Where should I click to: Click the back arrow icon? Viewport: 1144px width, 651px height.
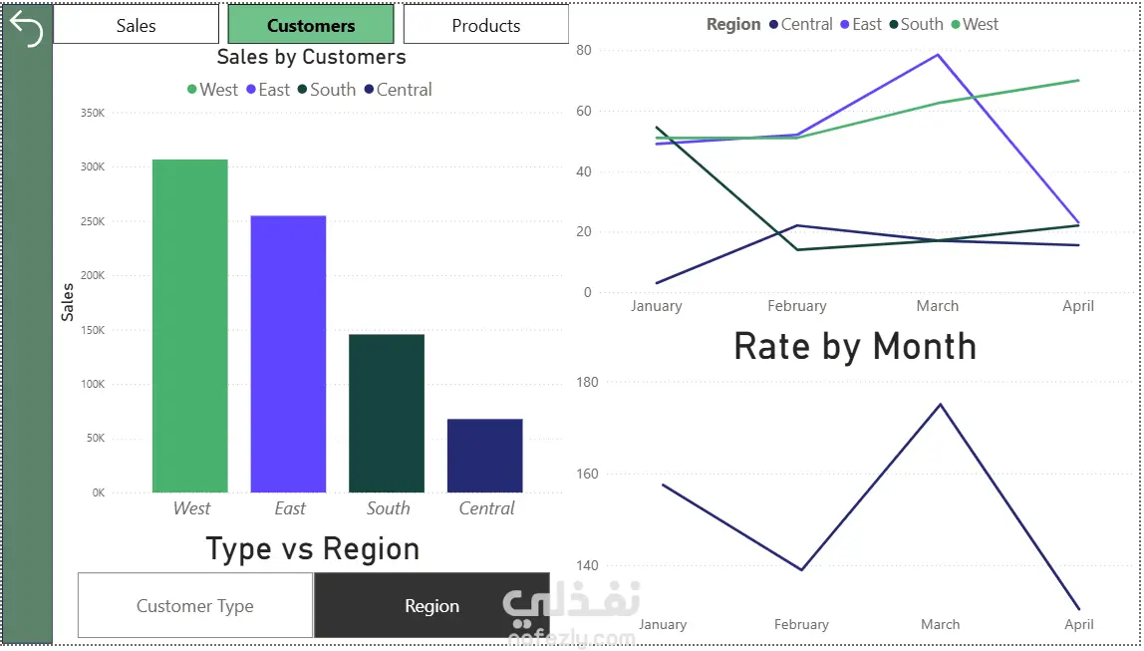pyautogui.click(x=27, y=29)
